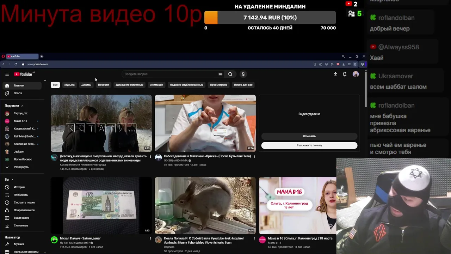Image resolution: width=451 pixels, height=254 pixels.
Task: Click the search magnifier button
Action: click(x=230, y=74)
